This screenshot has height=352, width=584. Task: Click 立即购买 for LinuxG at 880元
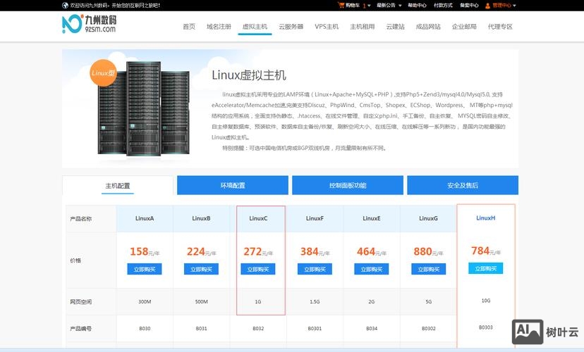tap(428, 269)
